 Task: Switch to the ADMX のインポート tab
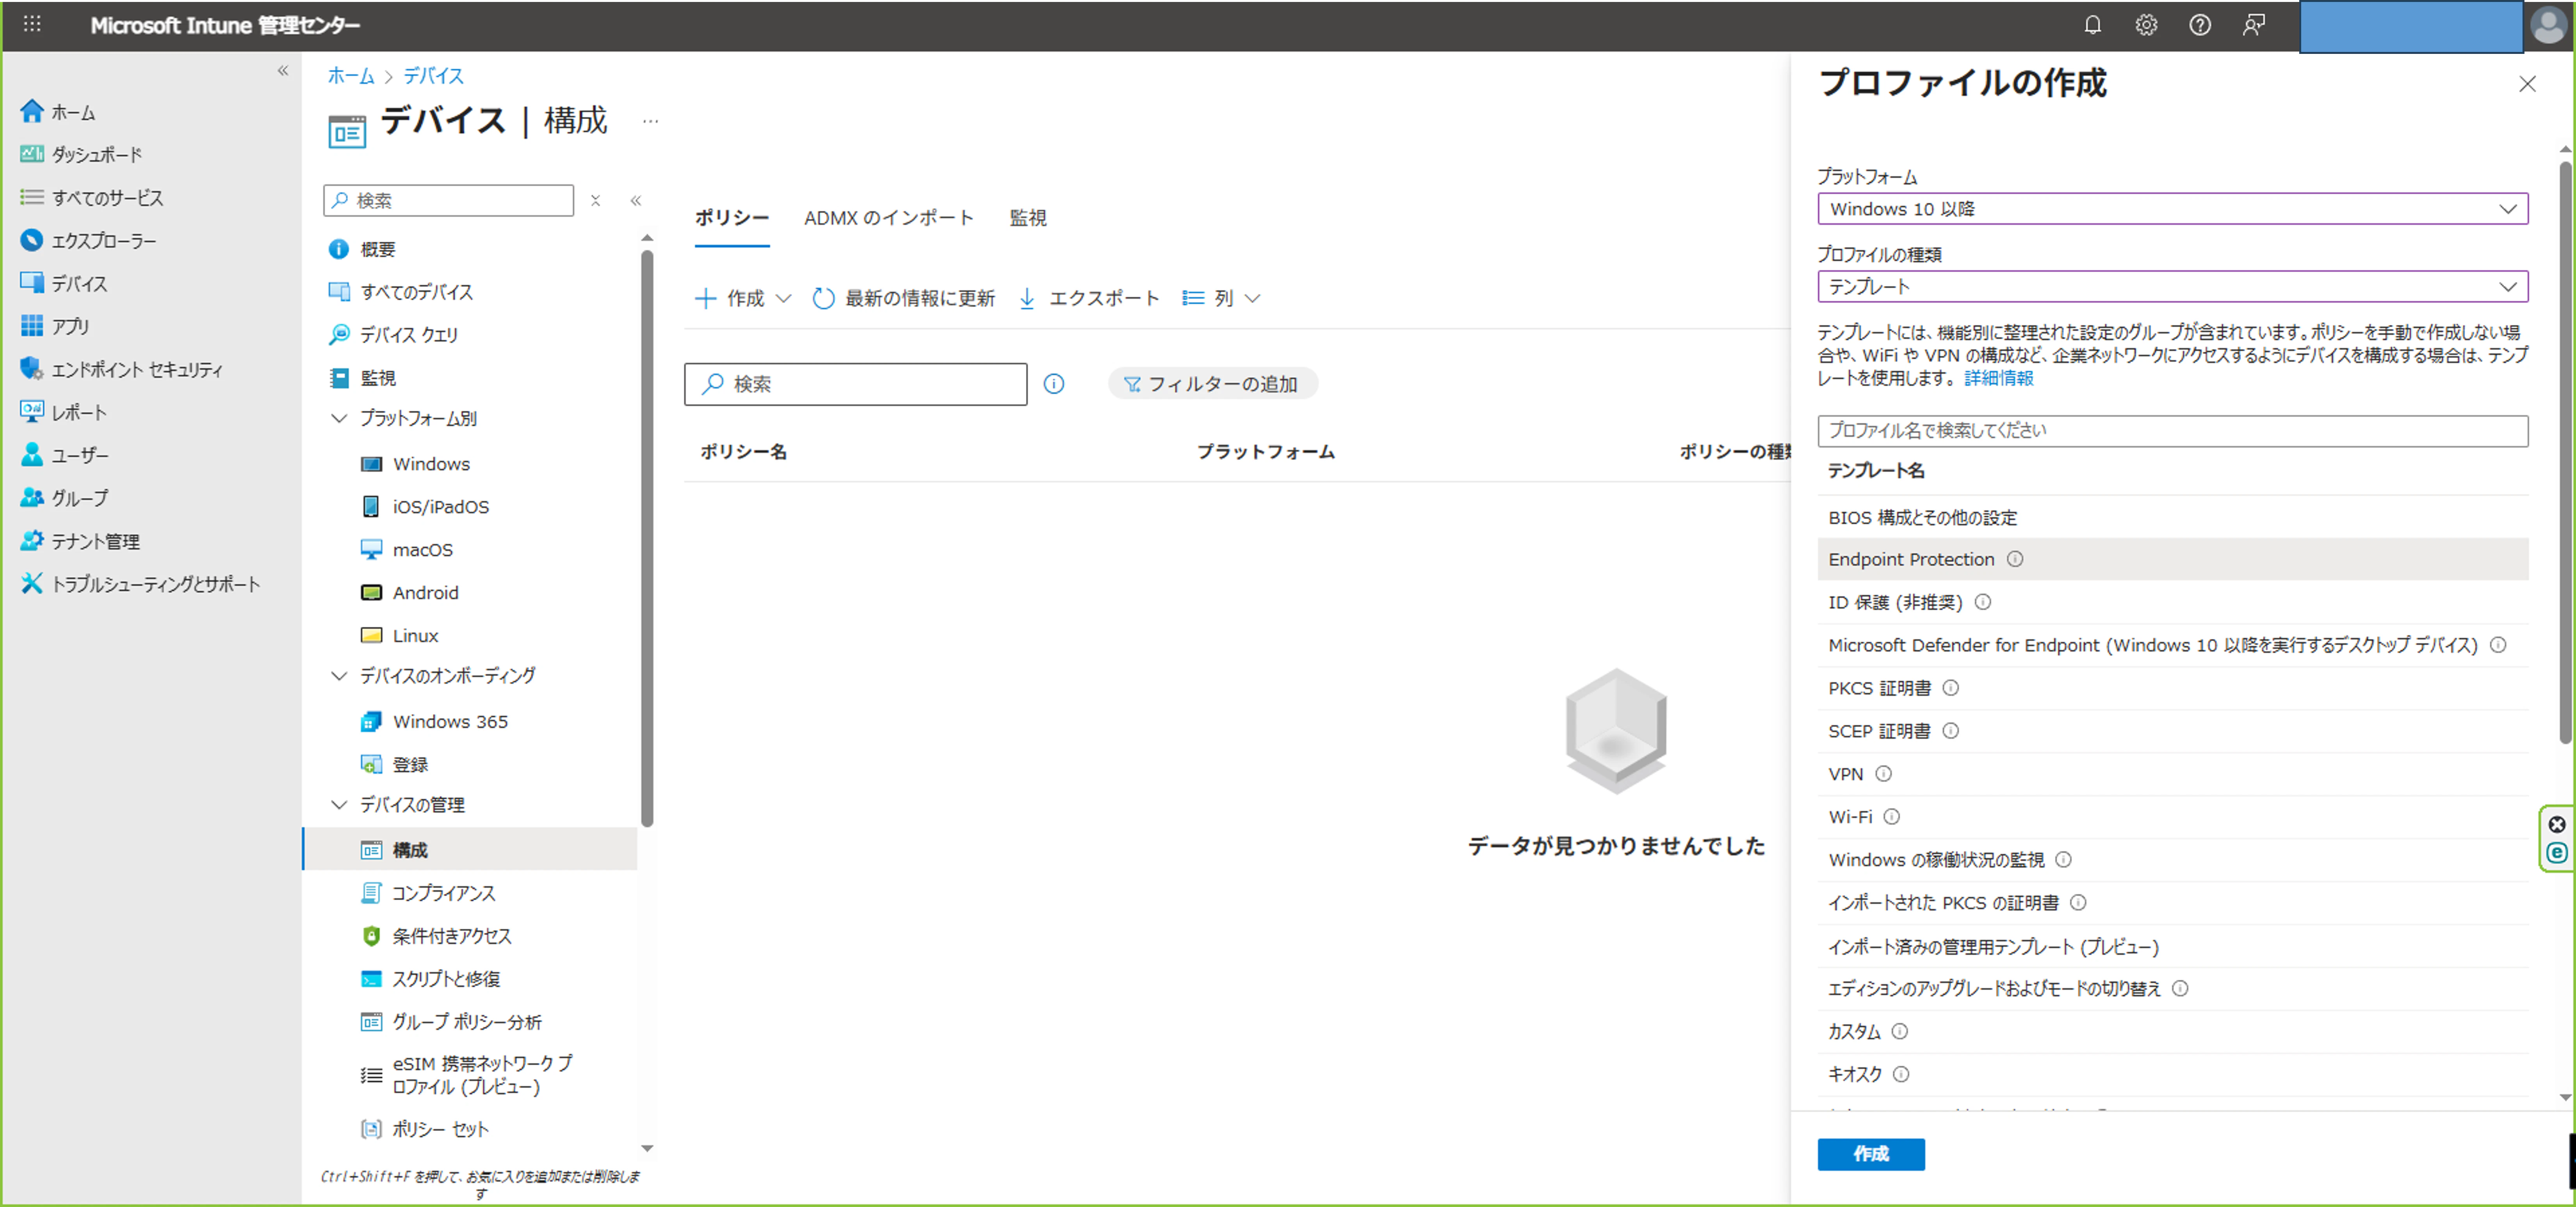(x=888, y=217)
